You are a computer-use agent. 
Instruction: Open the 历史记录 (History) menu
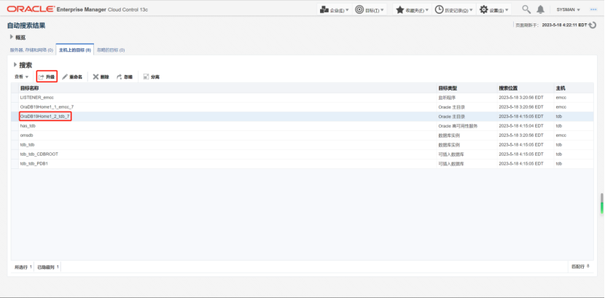(x=453, y=10)
